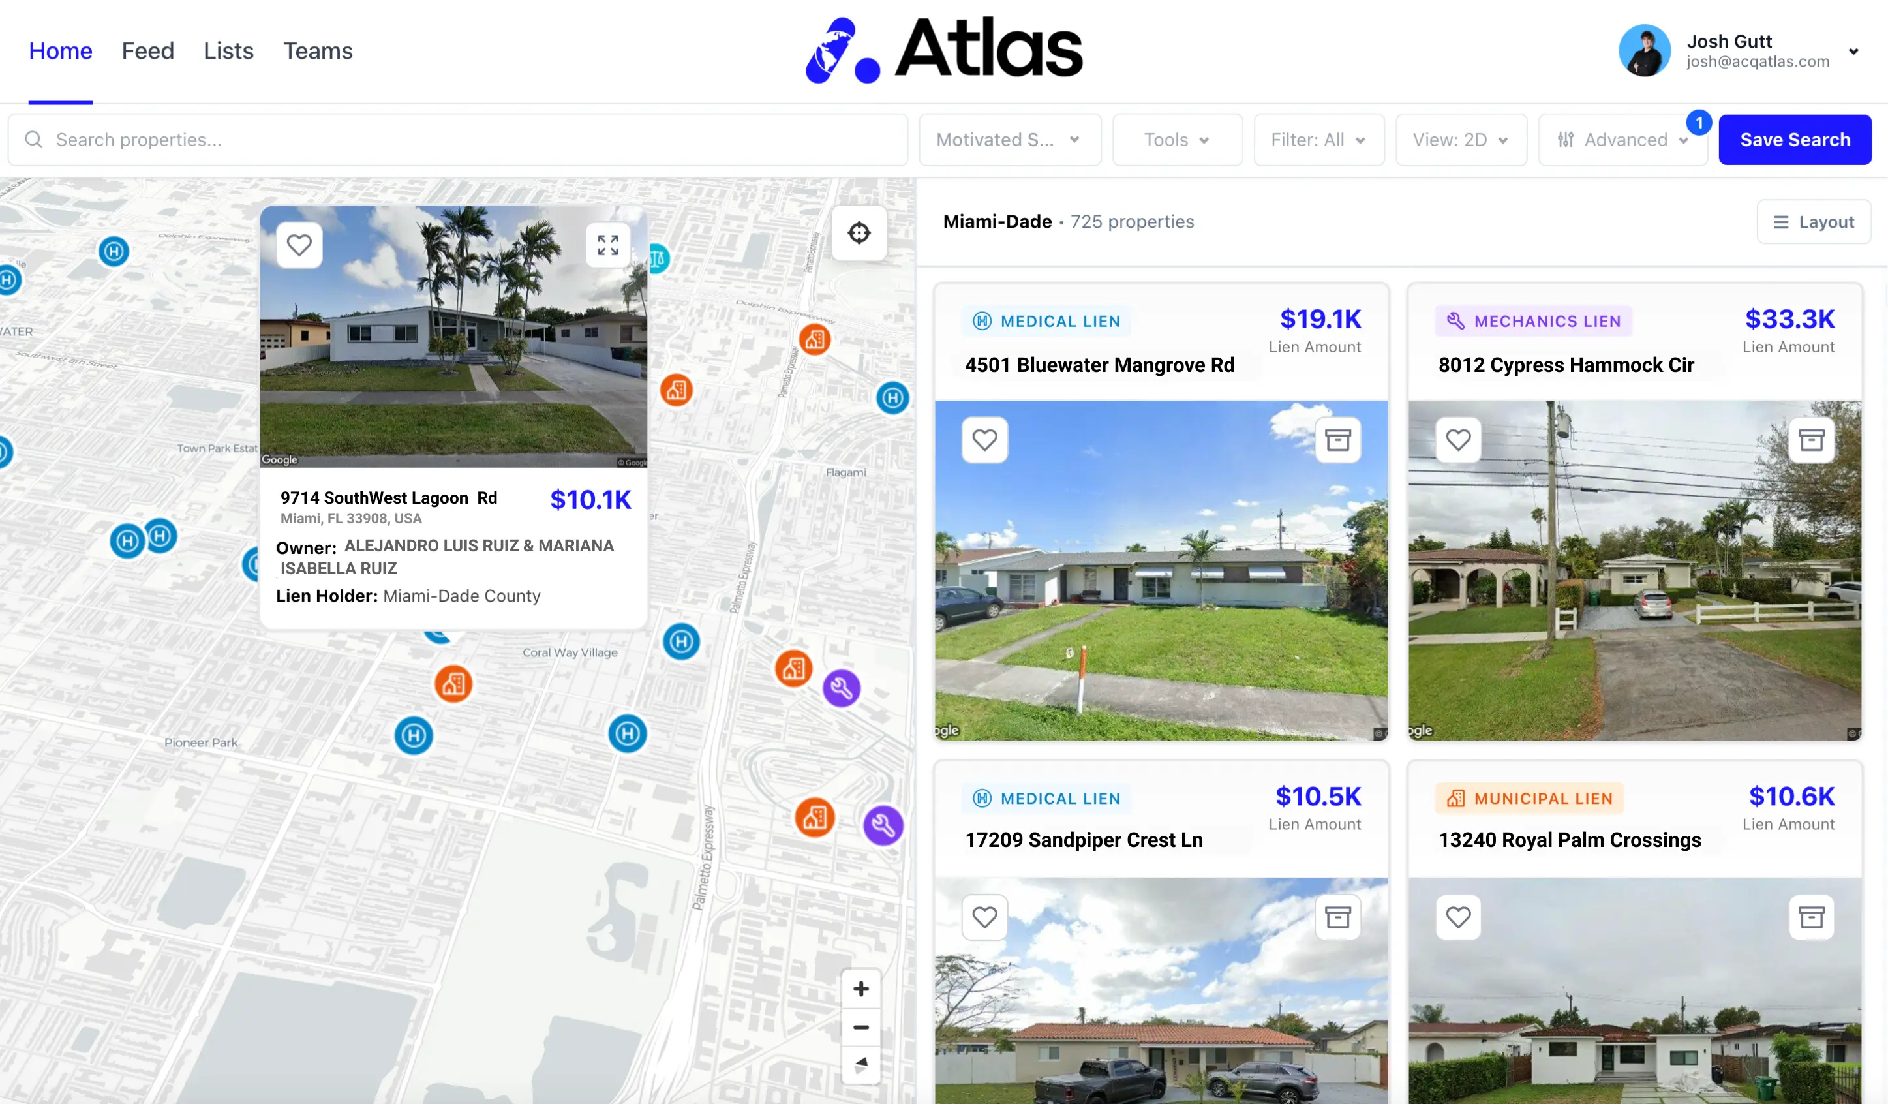Switch to the Feed tab

pyautogui.click(x=147, y=51)
